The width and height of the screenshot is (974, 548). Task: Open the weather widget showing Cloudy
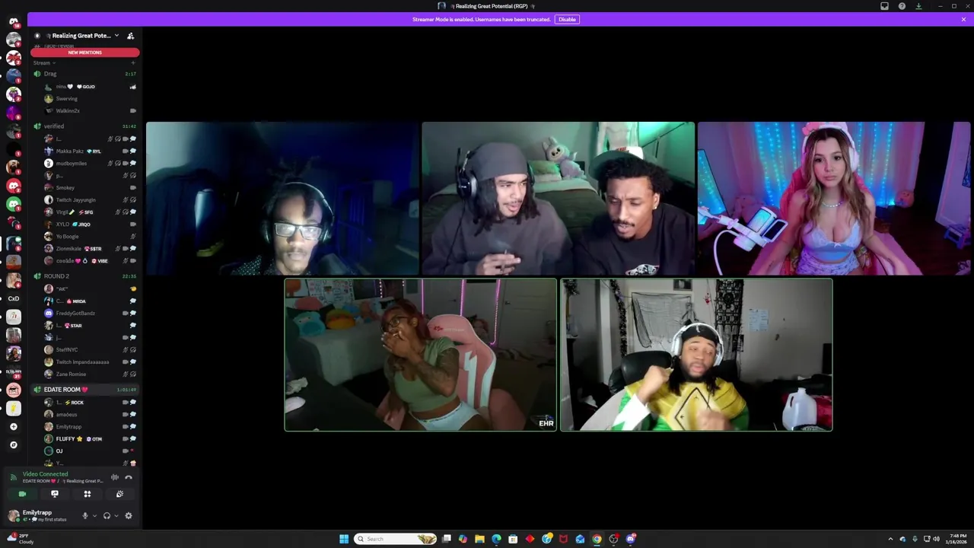pos(19,539)
